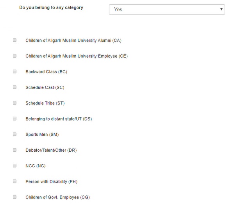Toggle the Sports Men (SM) checkbox

coord(15,134)
